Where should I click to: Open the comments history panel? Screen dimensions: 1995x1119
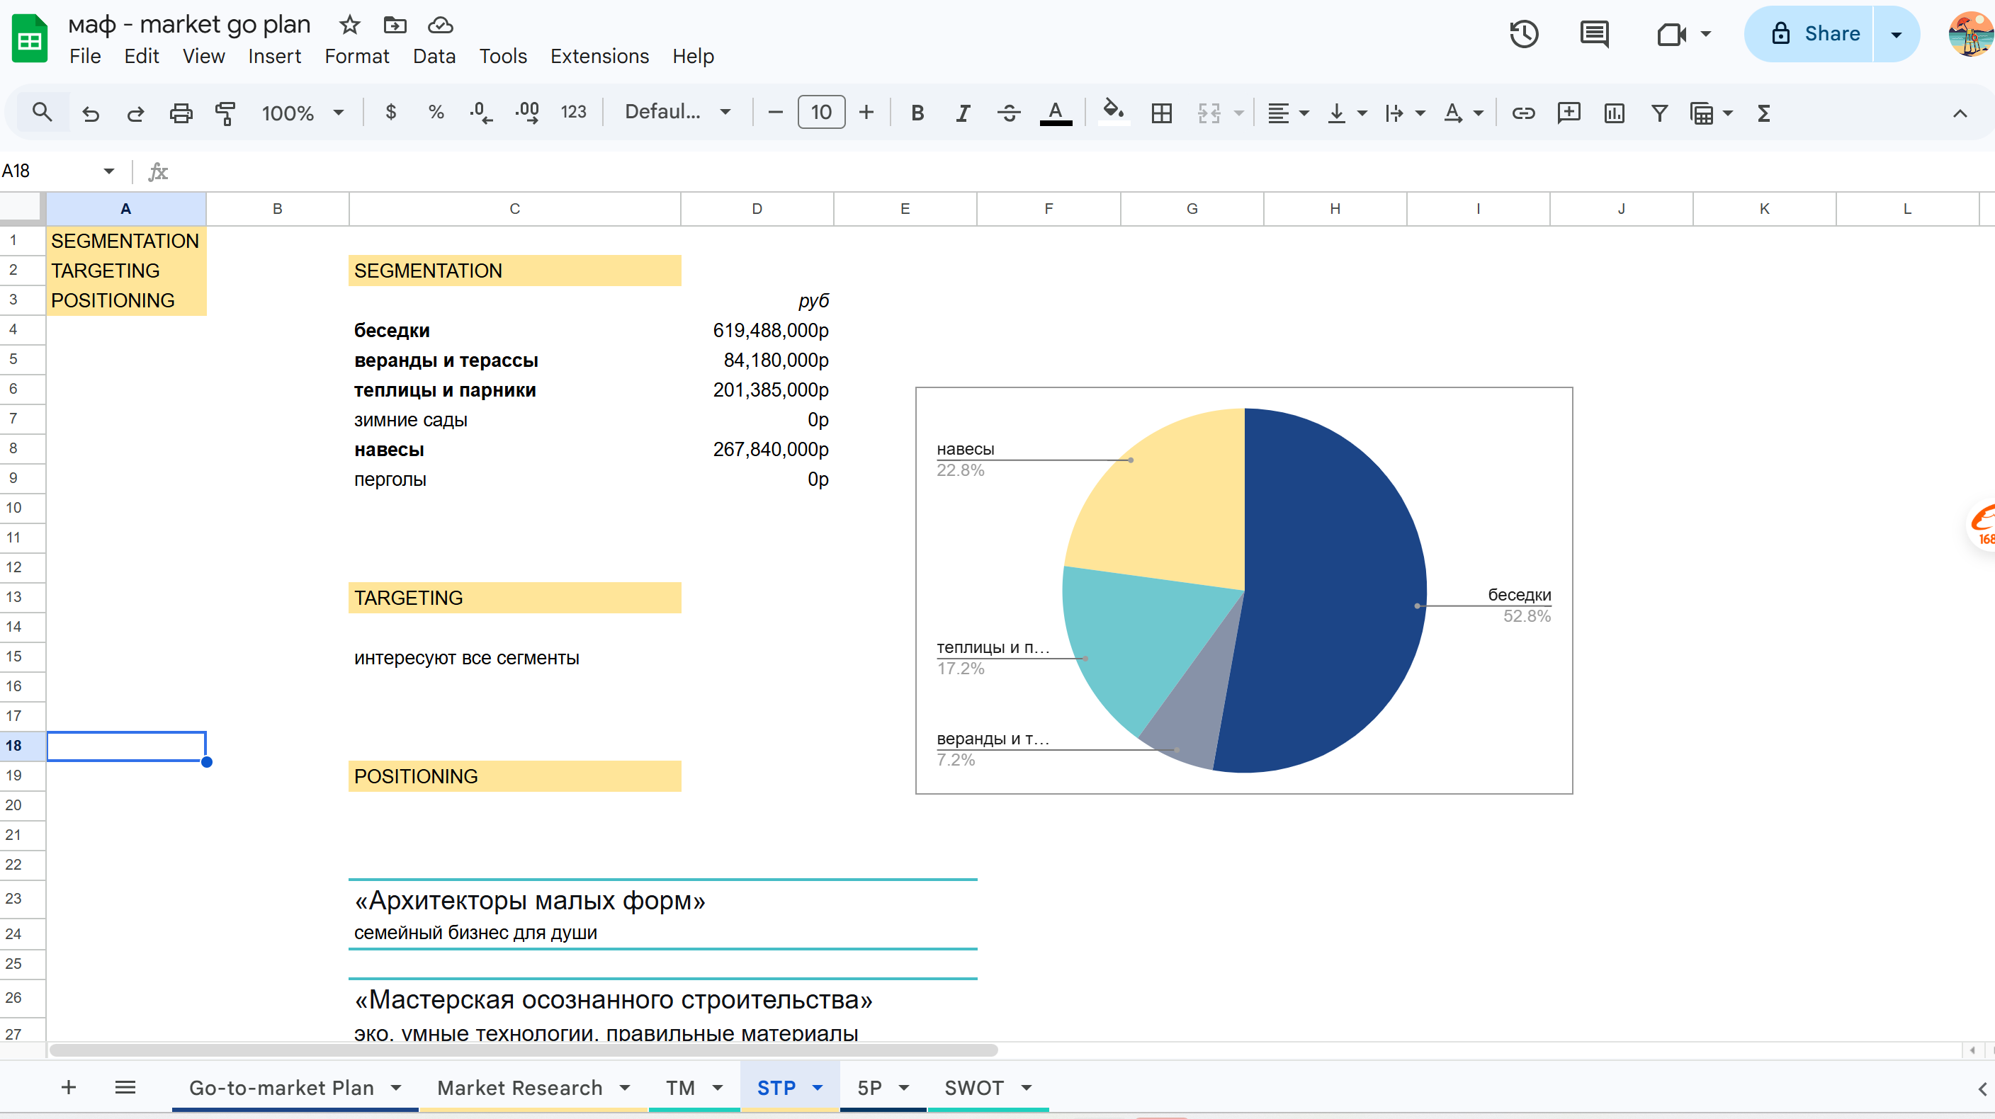pyautogui.click(x=1595, y=34)
